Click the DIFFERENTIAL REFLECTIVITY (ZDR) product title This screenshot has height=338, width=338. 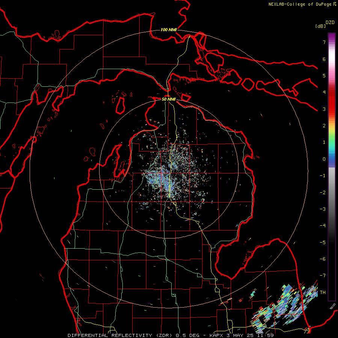120,335
